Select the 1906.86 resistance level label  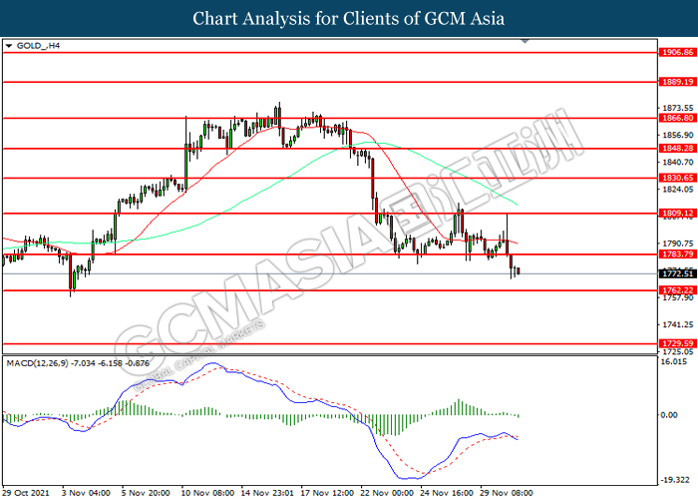click(677, 52)
